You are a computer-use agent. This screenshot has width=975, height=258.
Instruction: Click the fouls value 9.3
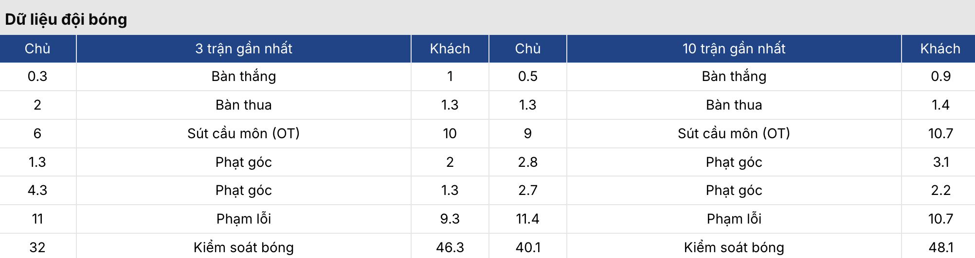pos(450,219)
